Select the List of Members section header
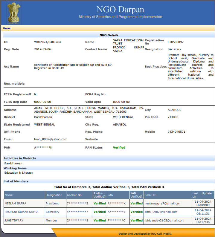This screenshot has width=215, height=237. (16, 181)
